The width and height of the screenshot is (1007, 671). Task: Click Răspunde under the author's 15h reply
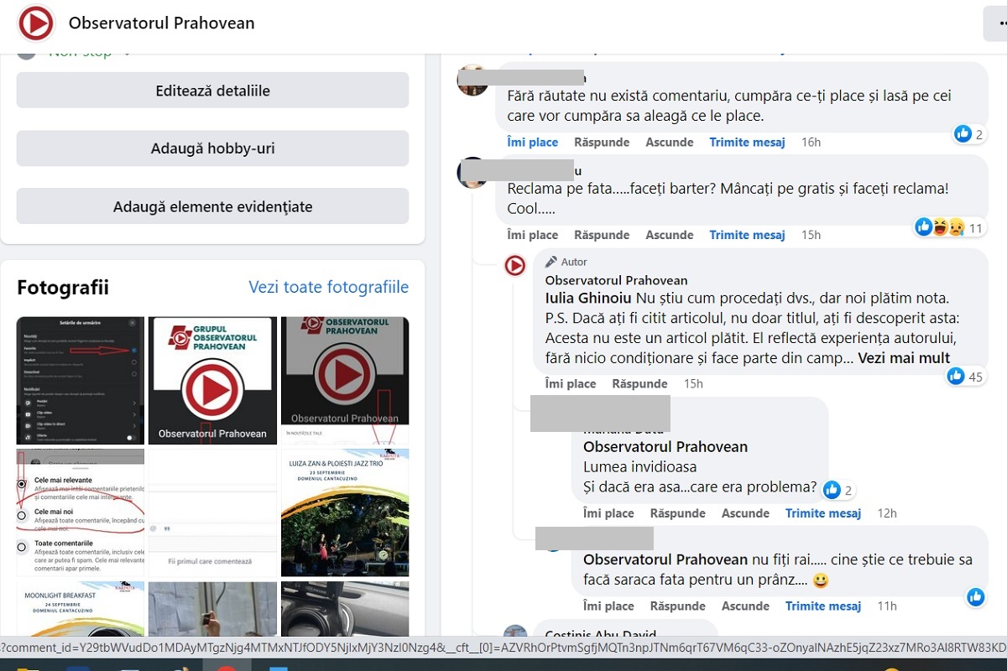(x=639, y=384)
